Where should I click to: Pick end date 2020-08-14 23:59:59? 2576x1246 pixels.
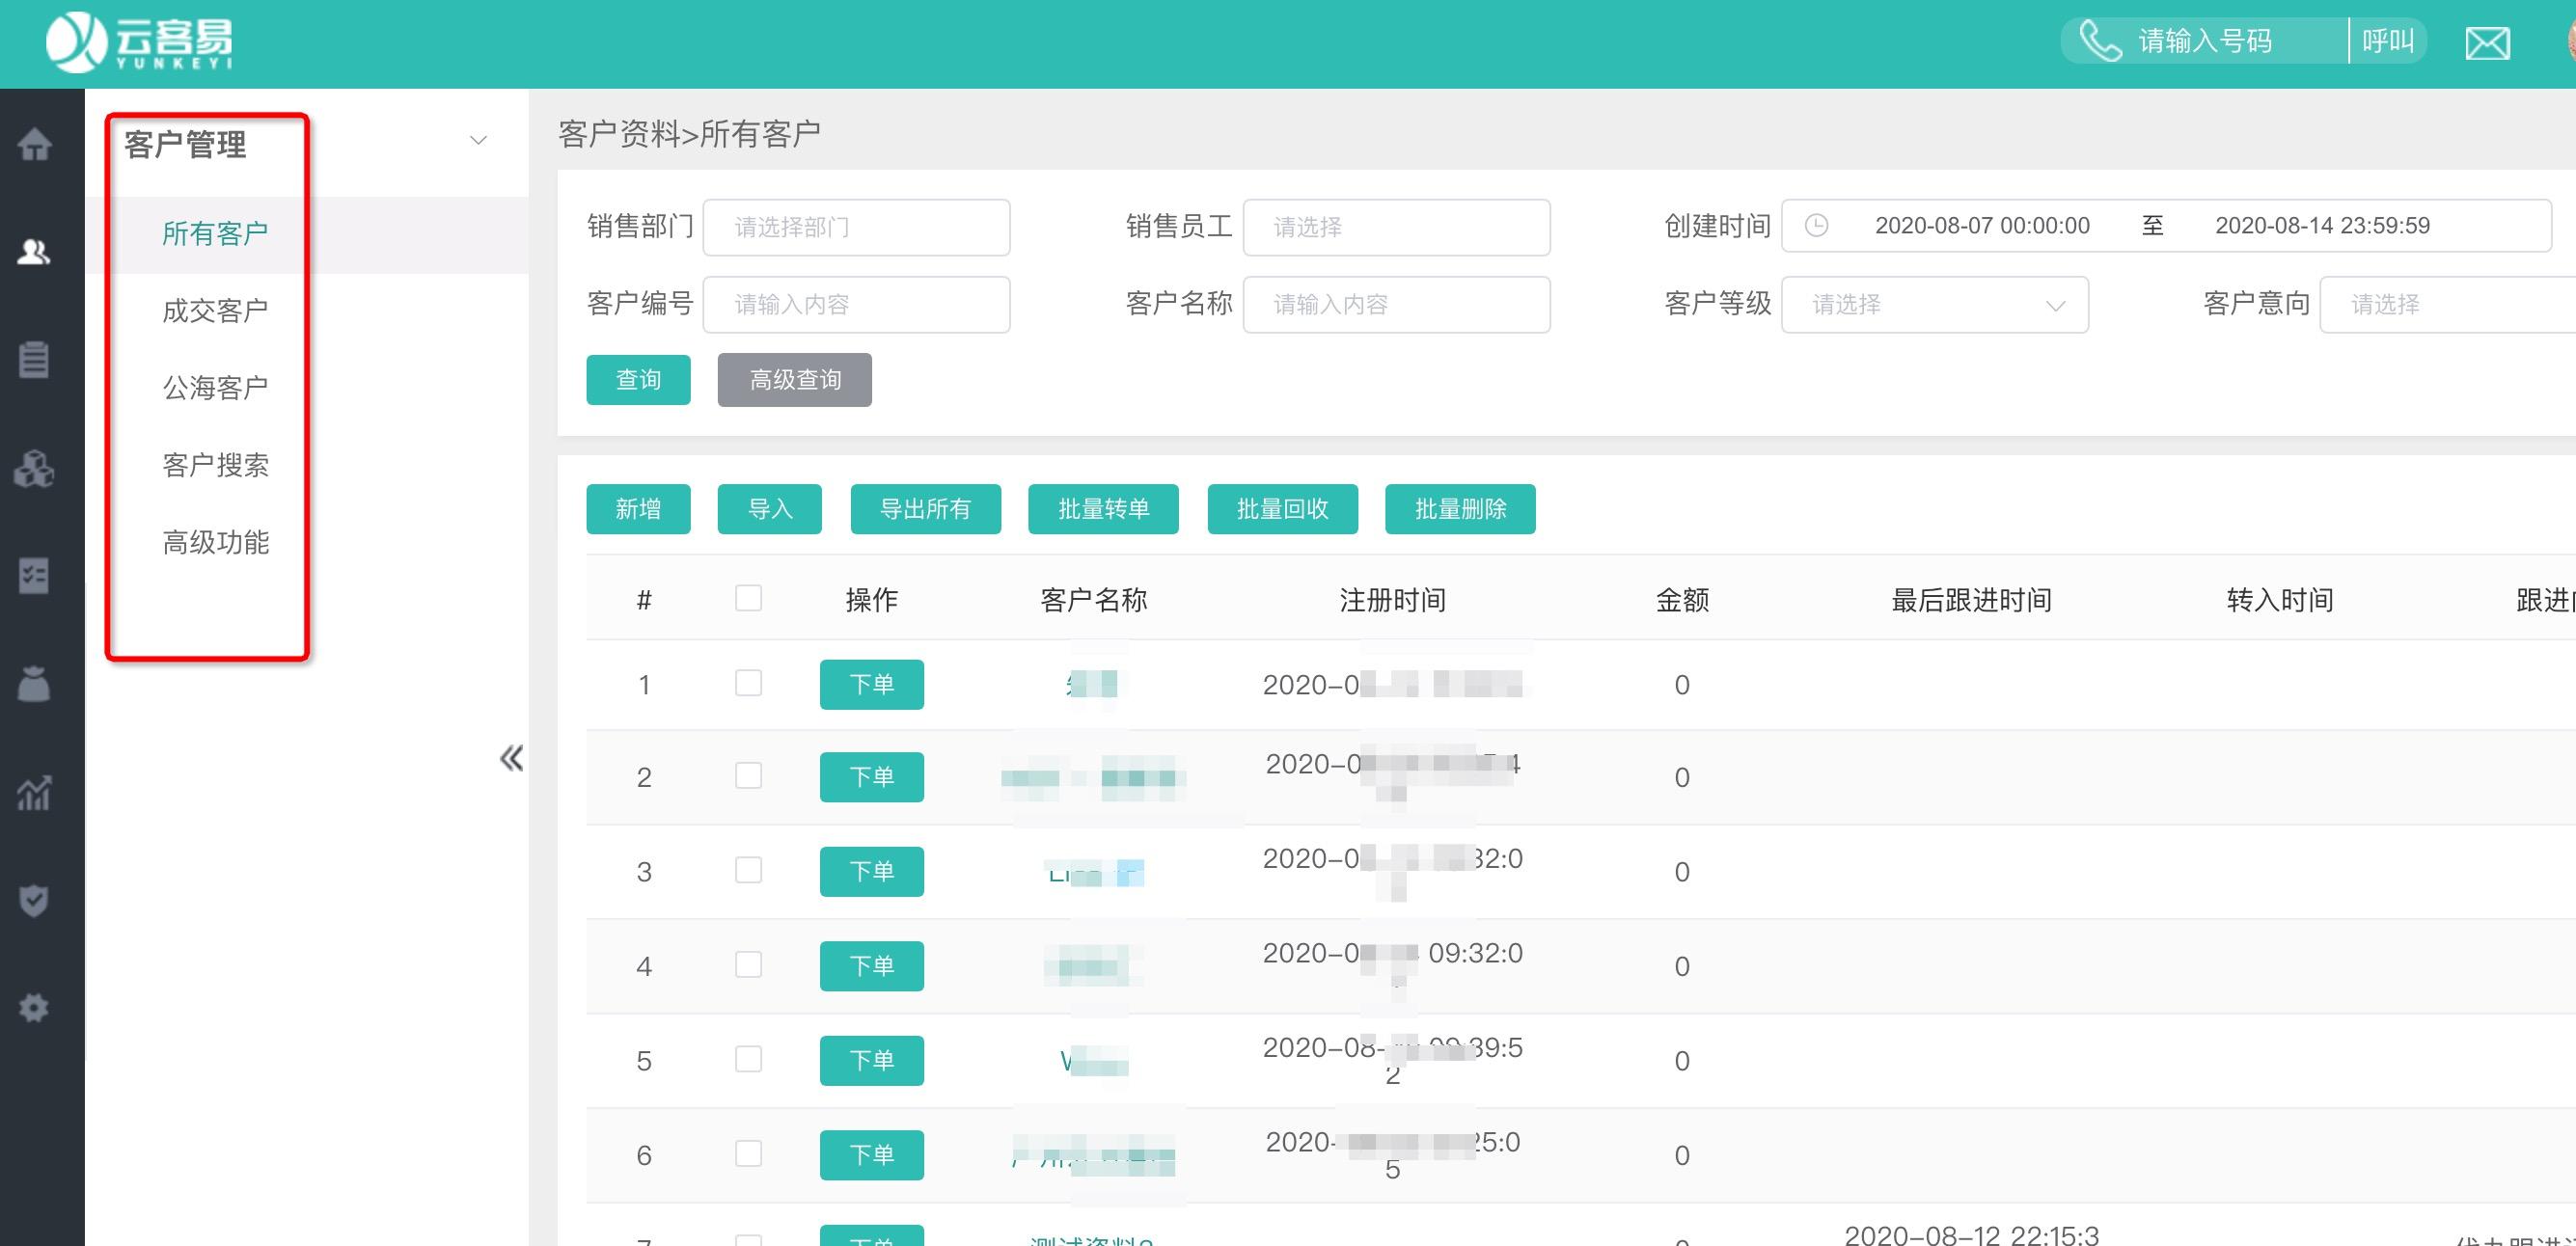pos(2322,226)
